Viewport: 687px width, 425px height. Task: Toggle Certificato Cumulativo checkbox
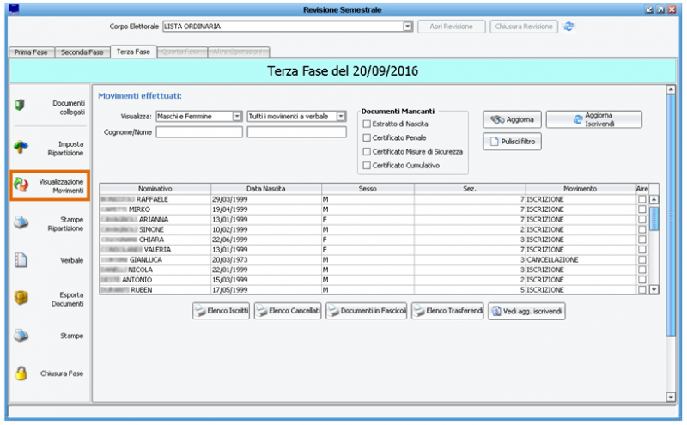(367, 165)
